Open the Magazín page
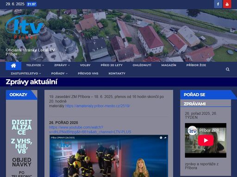Viewport: 237px width, 177px height. [x=168, y=65]
